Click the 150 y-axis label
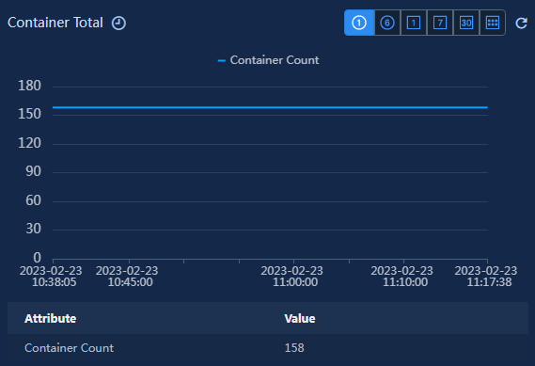Viewport: 535px width, 366px height. (29, 114)
